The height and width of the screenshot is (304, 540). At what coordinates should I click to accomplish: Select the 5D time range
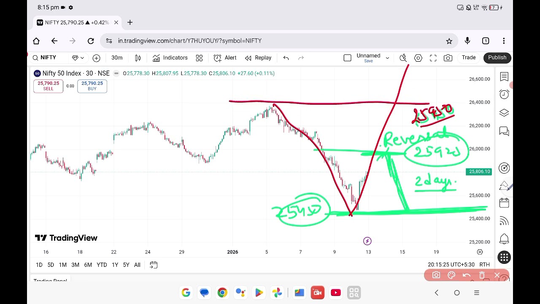(51, 265)
